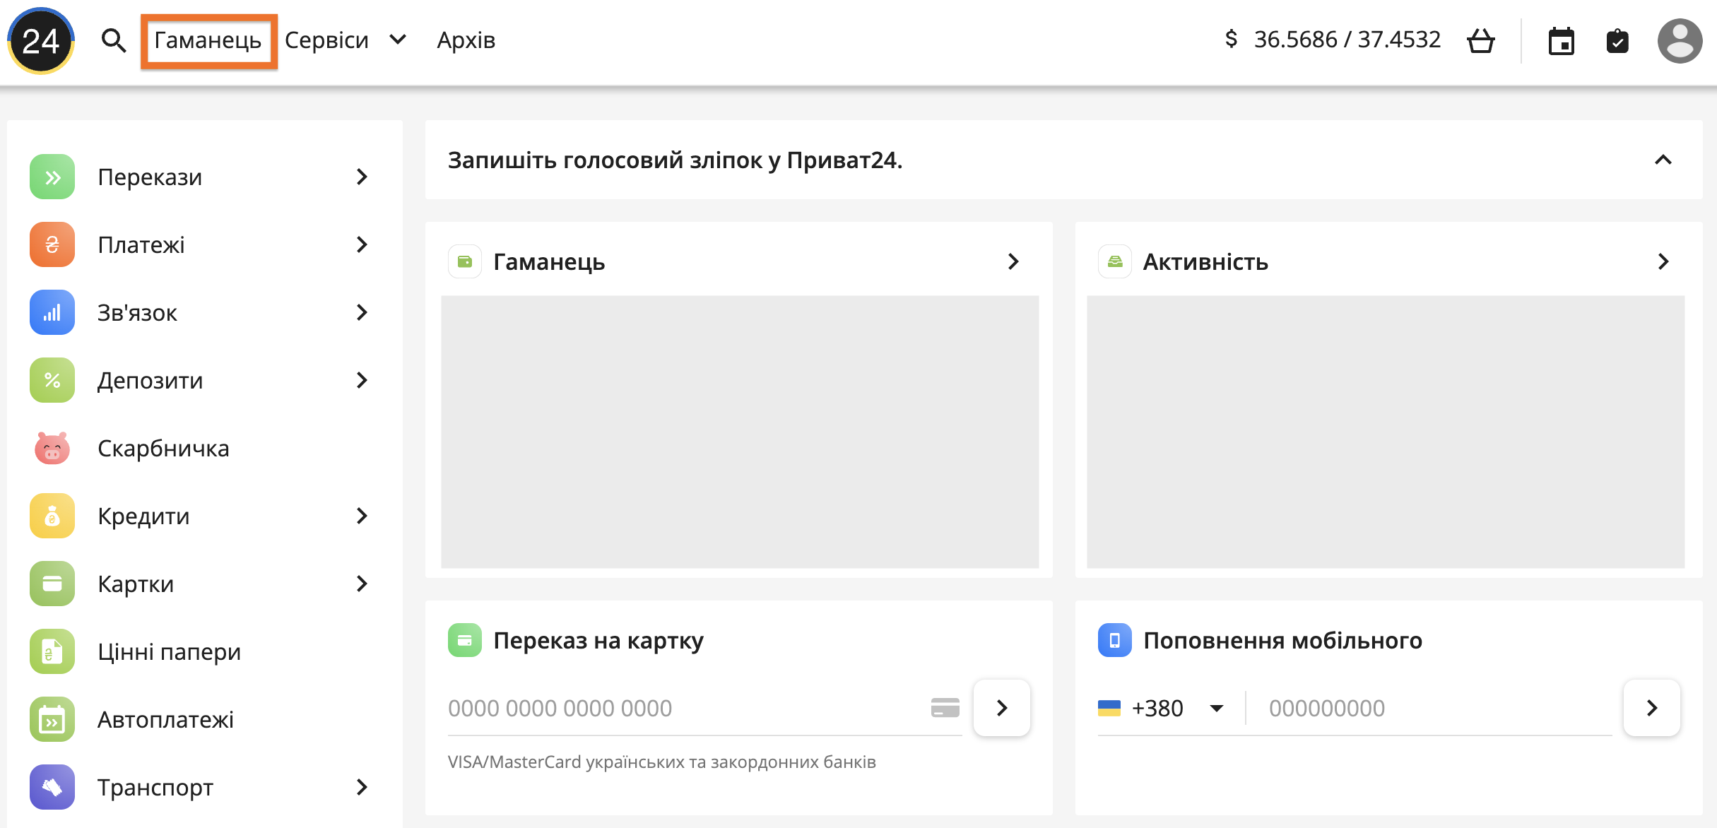
Task: Open the Архів tab
Action: point(466,40)
